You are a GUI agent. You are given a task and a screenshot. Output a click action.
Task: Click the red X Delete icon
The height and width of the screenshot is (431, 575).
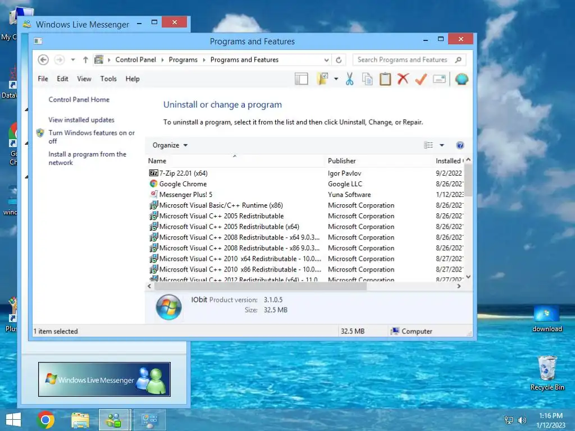[x=403, y=79]
